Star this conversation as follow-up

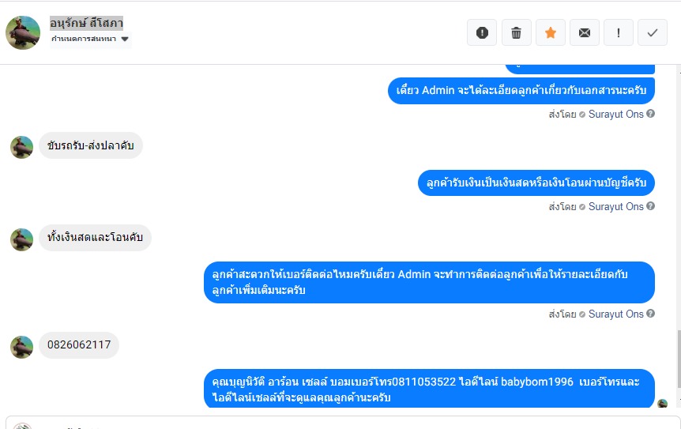tap(551, 32)
